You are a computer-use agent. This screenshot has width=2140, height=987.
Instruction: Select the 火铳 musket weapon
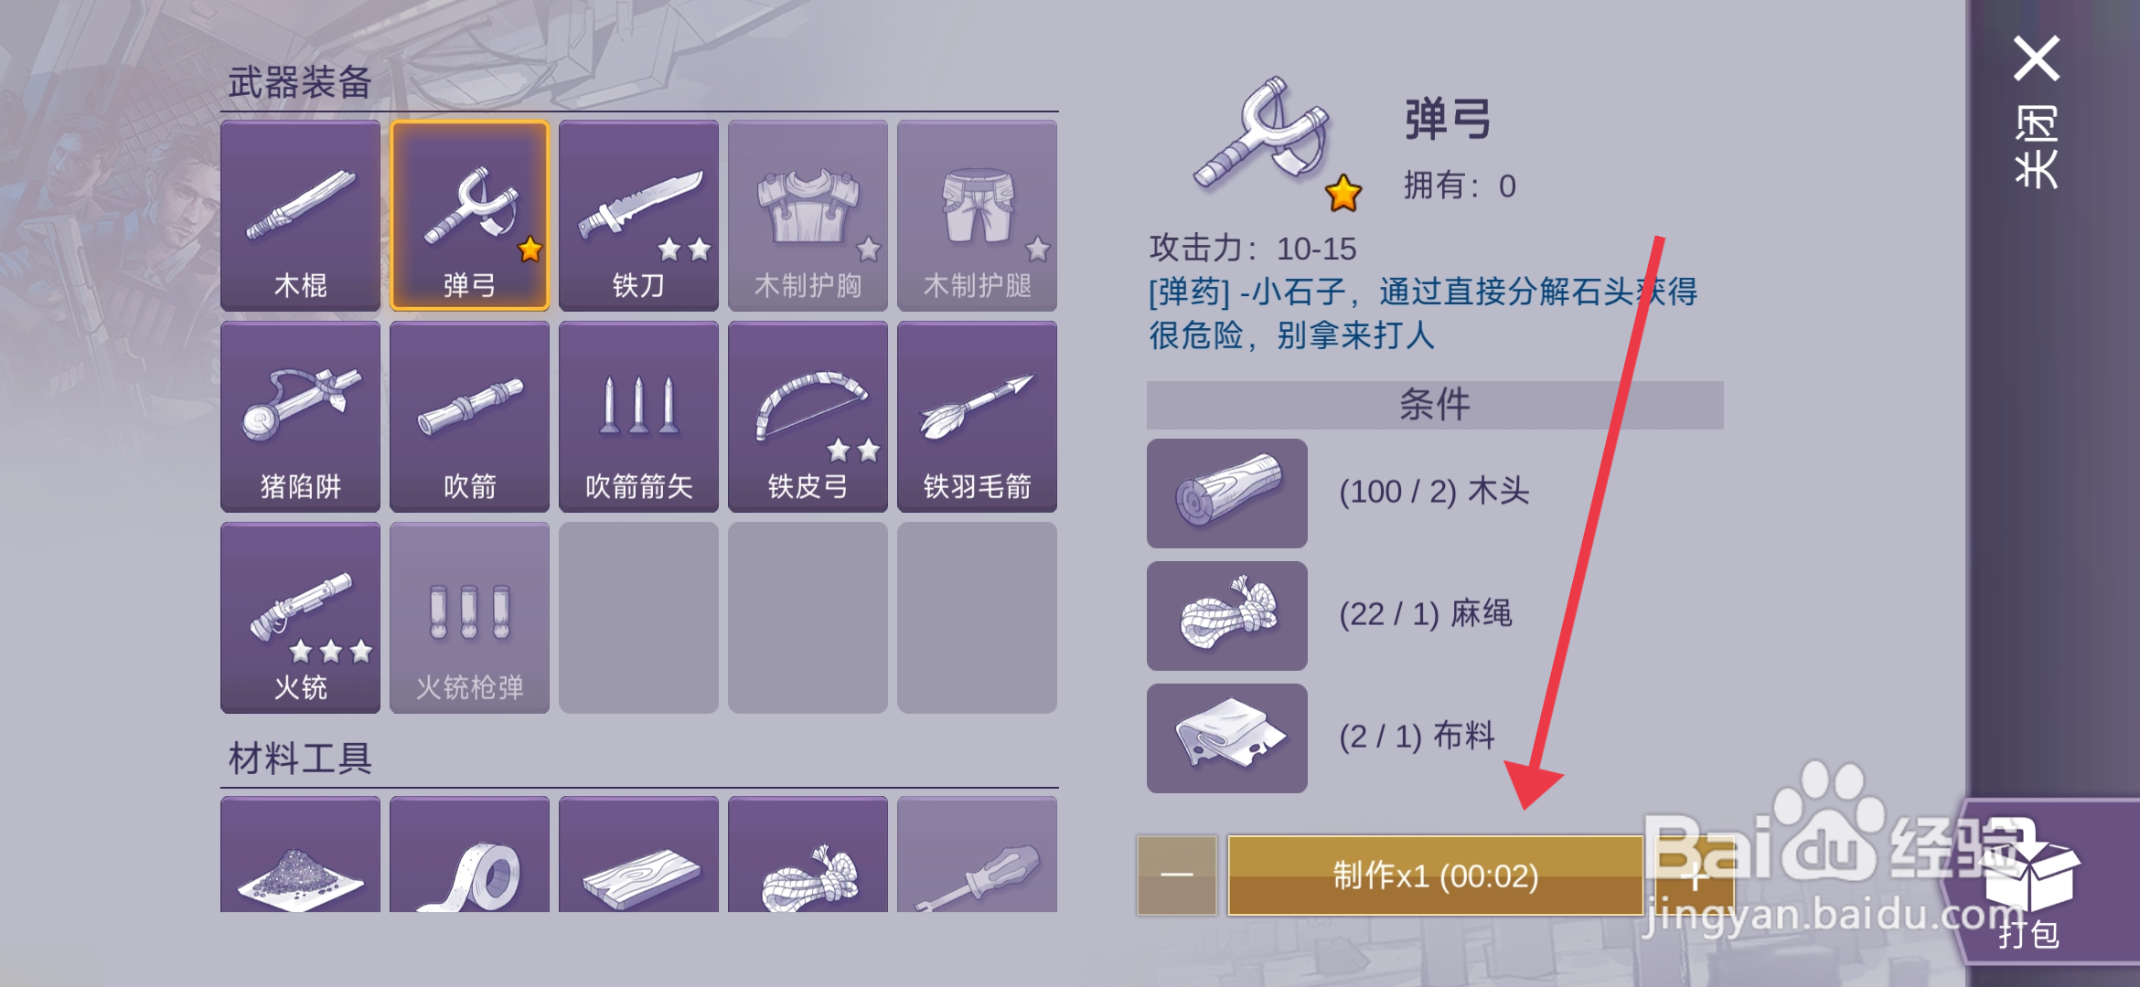click(300, 618)
